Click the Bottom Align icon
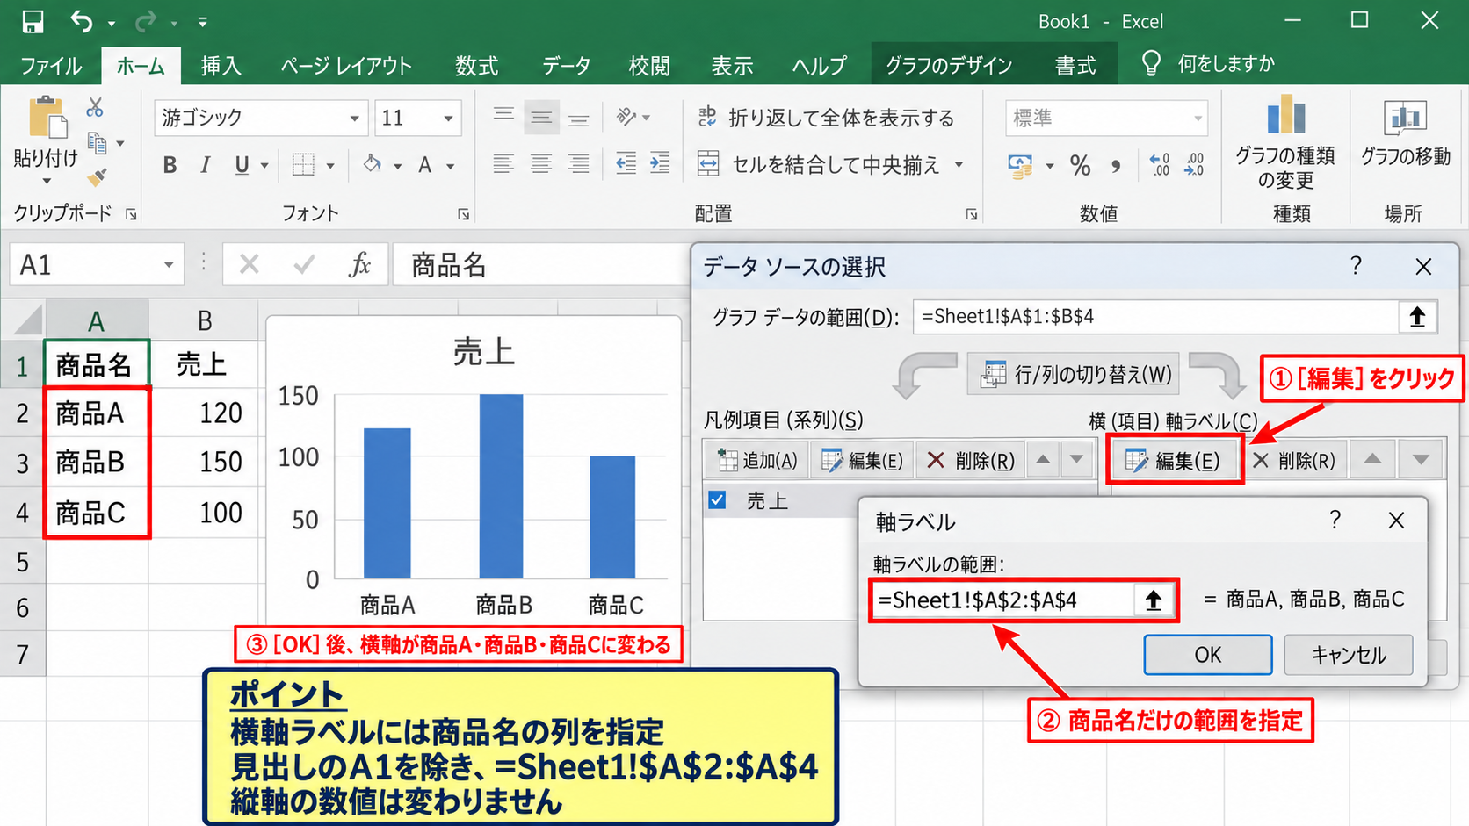The height and width of the screenshot is (826, 1469). (x=578, y=118)
